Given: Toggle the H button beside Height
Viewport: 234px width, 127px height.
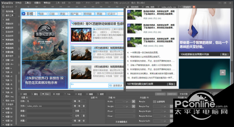Looking at the screenshot, I should point(133,106).
